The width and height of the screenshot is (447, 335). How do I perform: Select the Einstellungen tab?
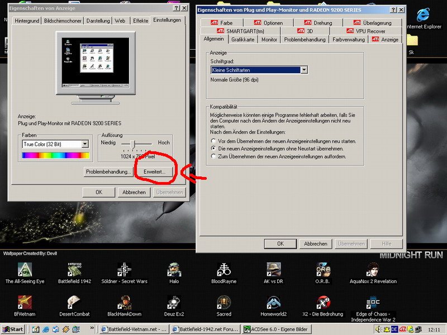coord(167,20)
